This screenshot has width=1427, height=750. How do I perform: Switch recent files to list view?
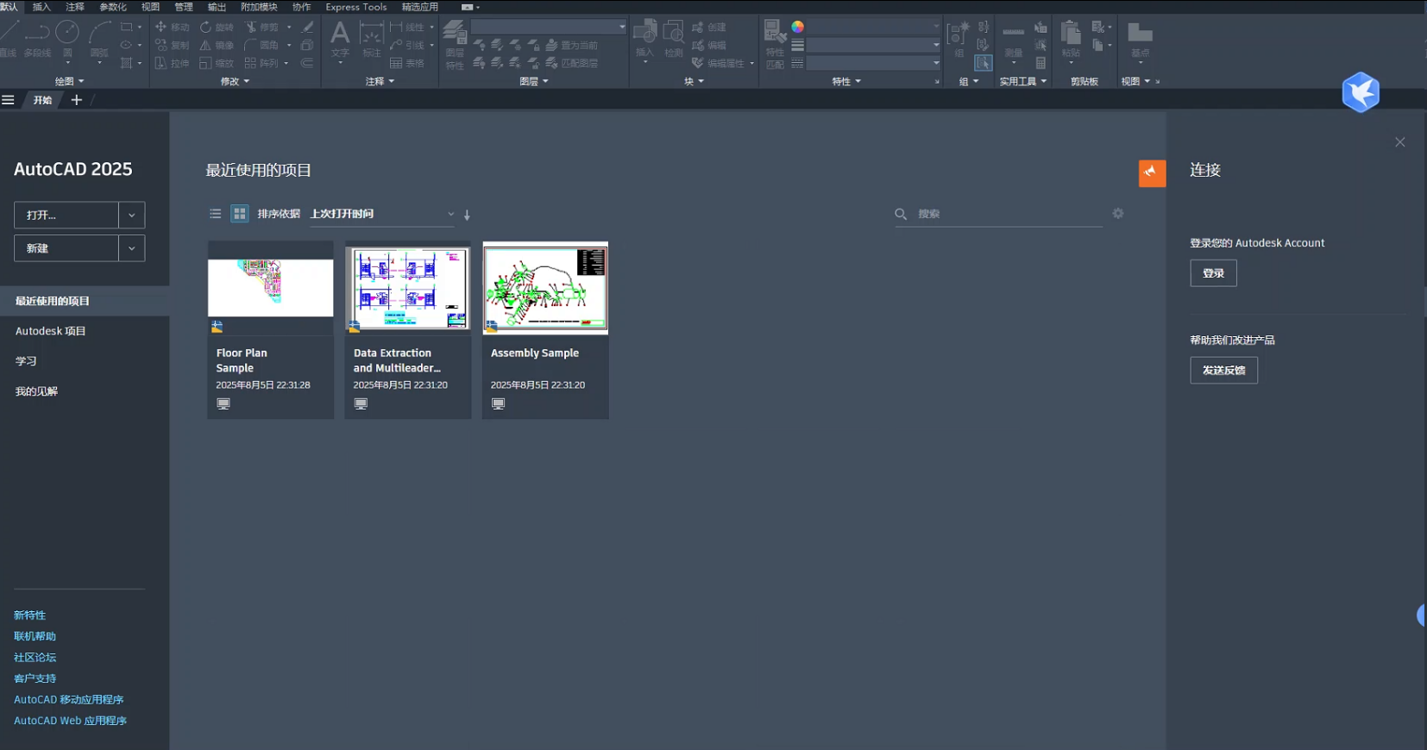[216, 214]
